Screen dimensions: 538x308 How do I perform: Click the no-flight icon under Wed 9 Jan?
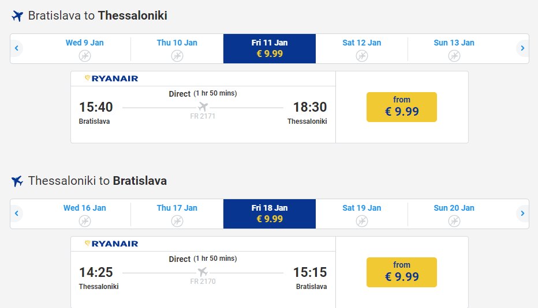pyautogui.click(x=85, y=55)
